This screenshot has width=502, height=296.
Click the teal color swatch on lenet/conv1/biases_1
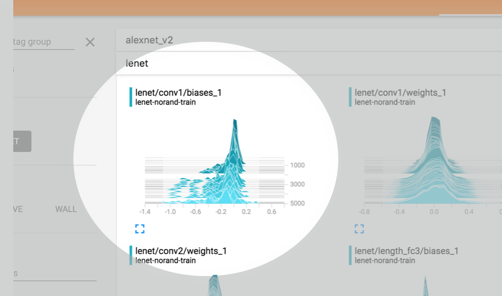[131, 96]
